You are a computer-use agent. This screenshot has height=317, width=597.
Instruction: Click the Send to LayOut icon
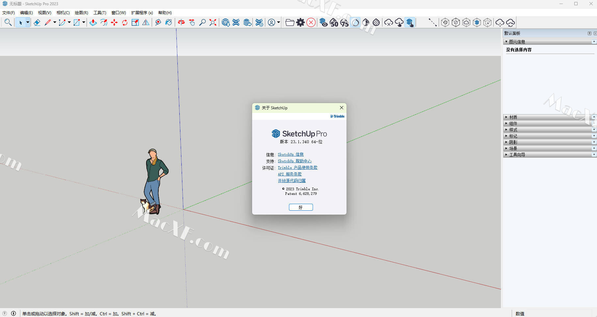247,22
